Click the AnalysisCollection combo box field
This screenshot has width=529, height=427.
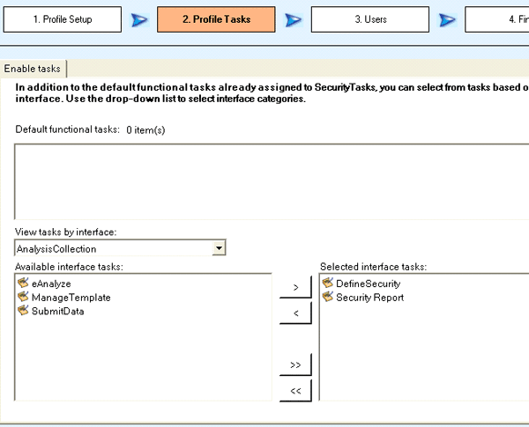113,249
